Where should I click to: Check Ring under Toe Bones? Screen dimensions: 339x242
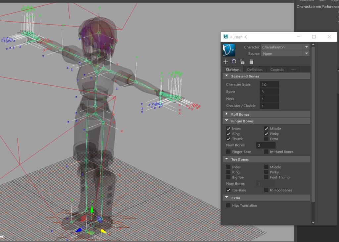pos(228,172)
